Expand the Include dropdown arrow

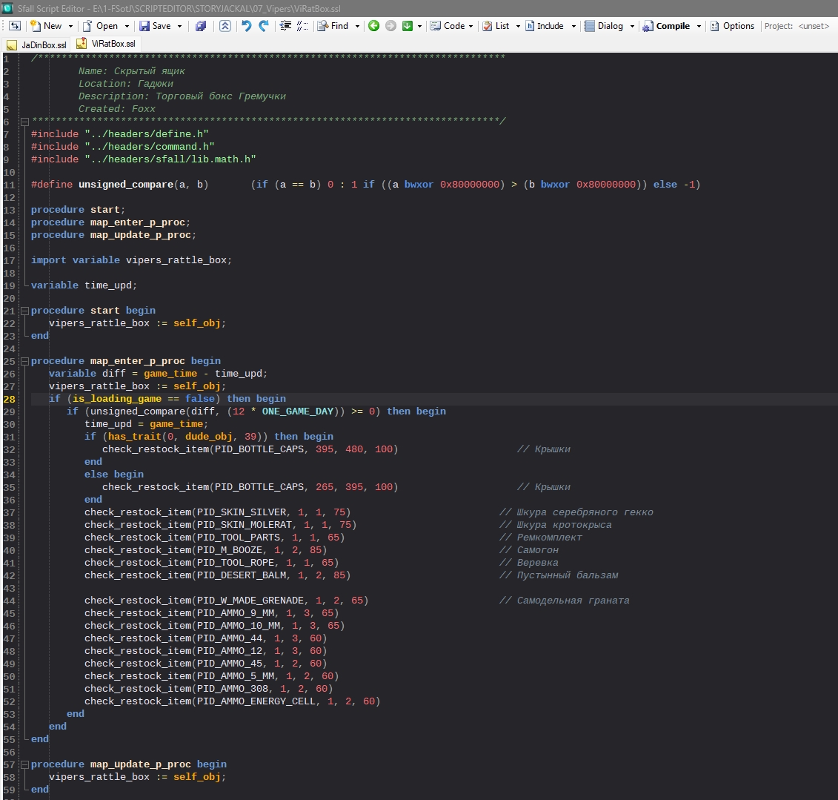(573, 26)
